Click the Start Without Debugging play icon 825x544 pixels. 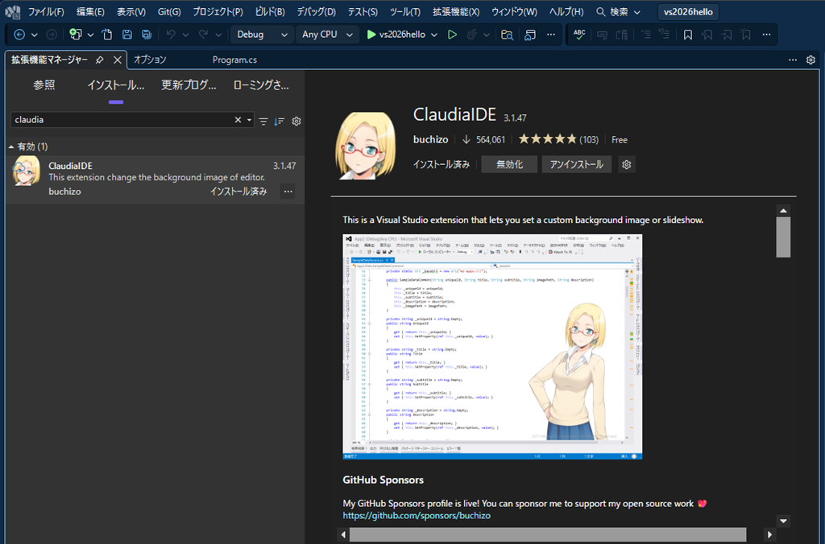[452, 35]
